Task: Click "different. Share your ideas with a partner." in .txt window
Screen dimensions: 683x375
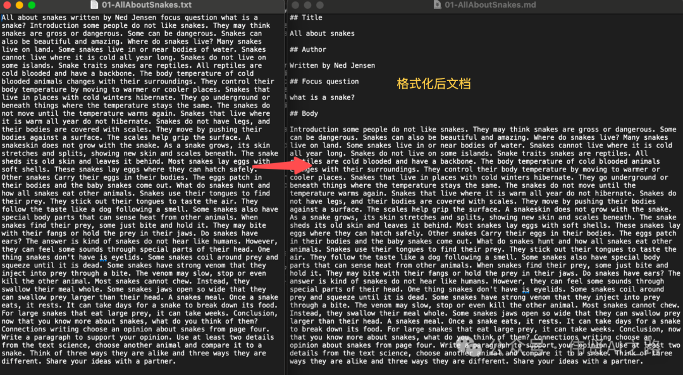Action: [89, 361]
